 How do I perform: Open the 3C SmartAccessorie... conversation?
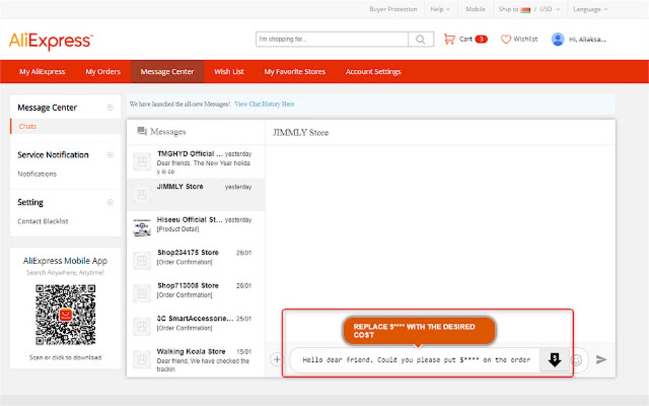pyautogui.click(x=196, y=326)
